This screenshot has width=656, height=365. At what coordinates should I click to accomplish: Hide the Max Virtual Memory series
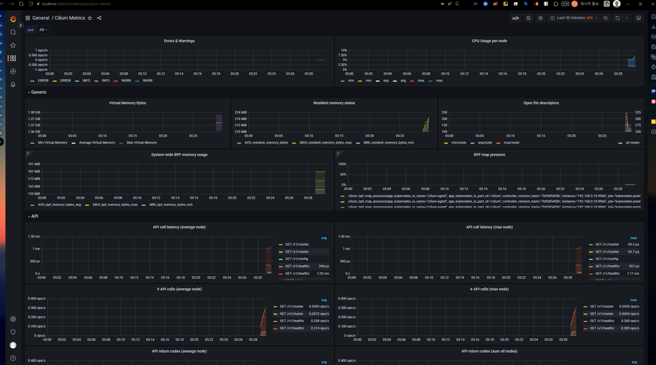click(x=142, y=142)
